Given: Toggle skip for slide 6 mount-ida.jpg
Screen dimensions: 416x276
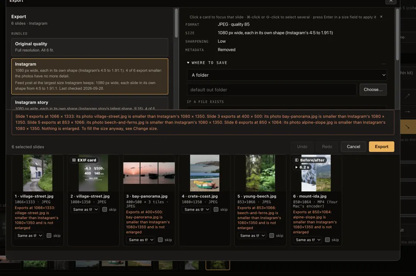Looking at the screenshot, I should point(328,240).
